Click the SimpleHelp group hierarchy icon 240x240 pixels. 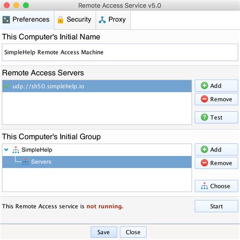click(16, 150)
